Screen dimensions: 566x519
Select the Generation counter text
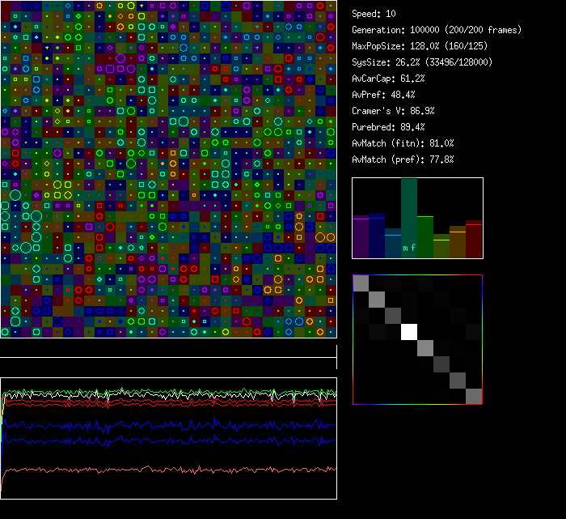tap(436, 30)
